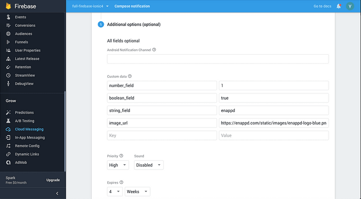Click the Cloud Messaging cloud icon

coord(8,129)
